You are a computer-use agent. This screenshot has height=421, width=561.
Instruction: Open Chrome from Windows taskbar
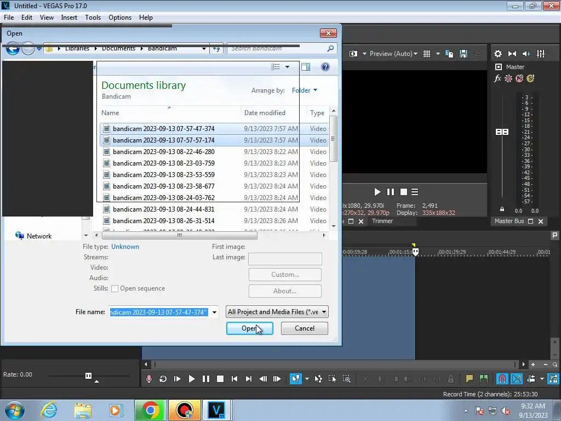point(150,410)
